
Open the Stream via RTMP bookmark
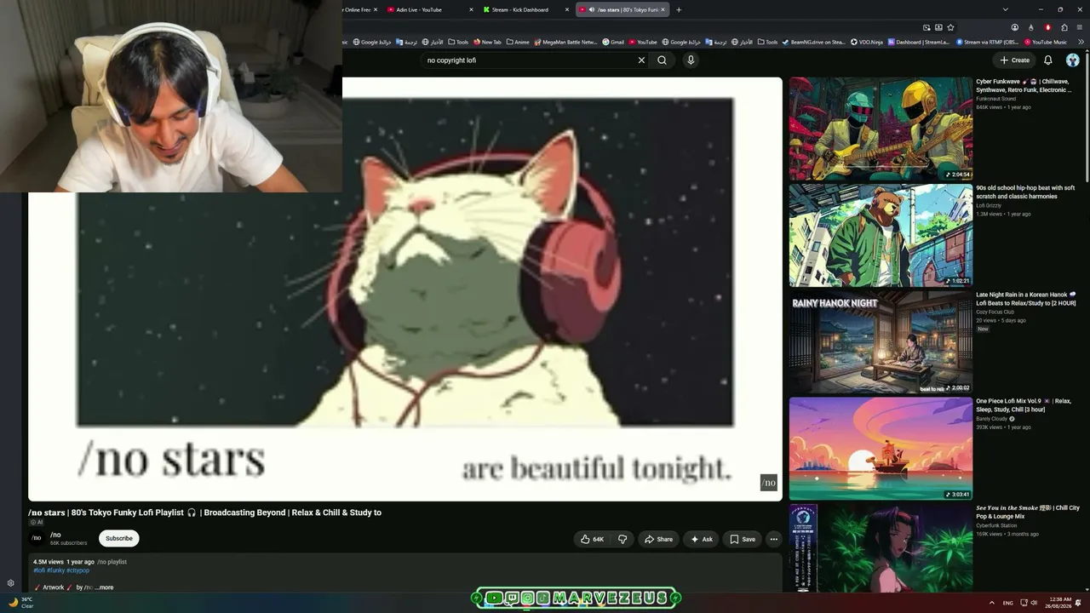(x=987, y=42)
